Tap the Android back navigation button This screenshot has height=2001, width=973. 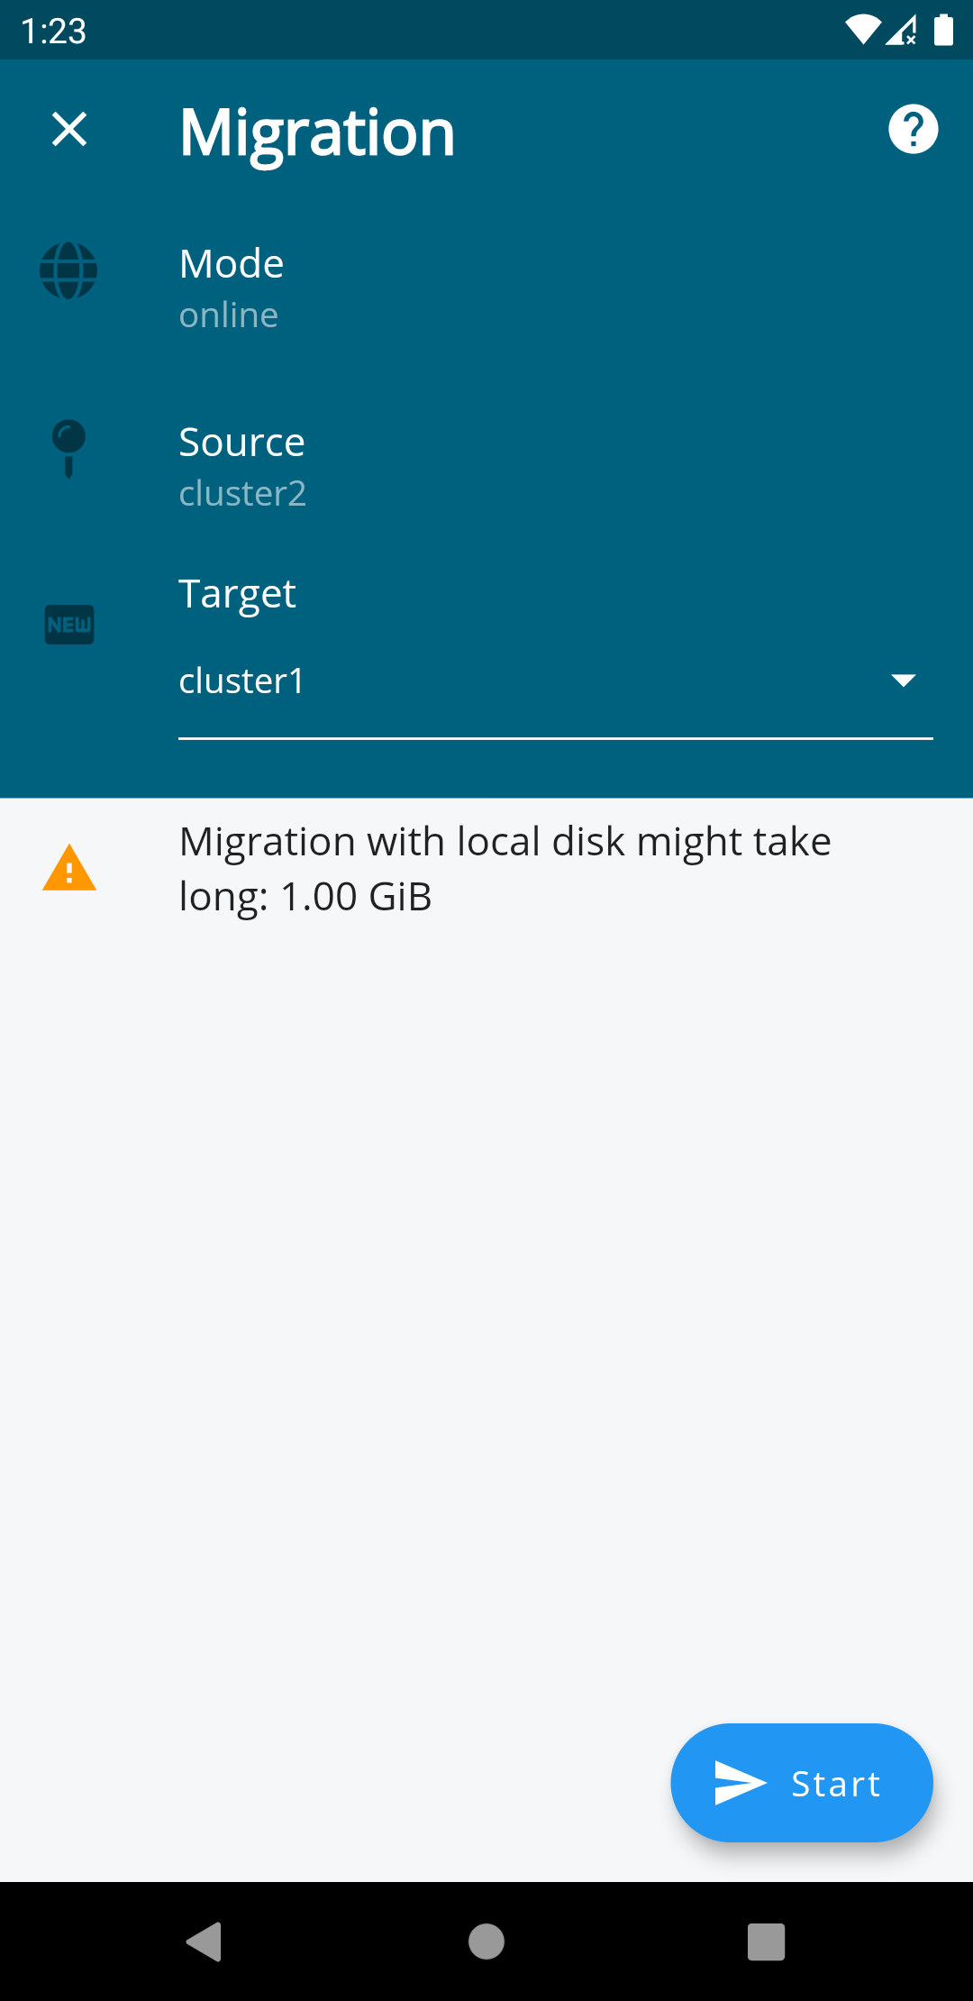pyautogui.click(x=205, y=1942)
